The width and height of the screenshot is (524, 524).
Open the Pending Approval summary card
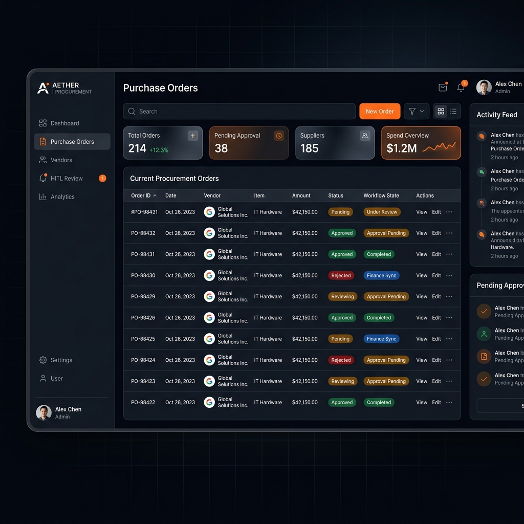[x=249, y=143]
